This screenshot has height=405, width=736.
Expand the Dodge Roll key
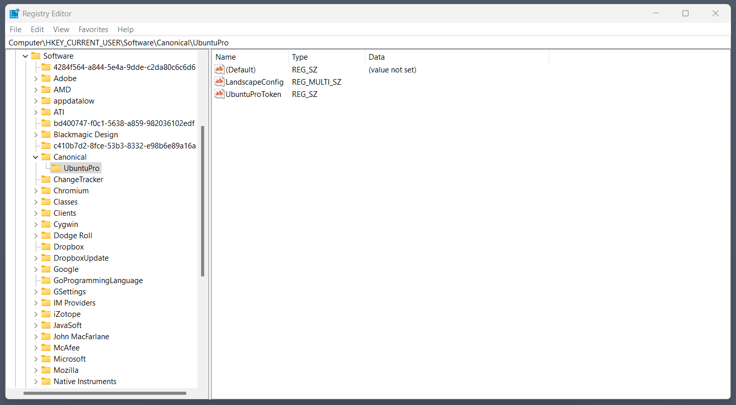tap(36, 236)
